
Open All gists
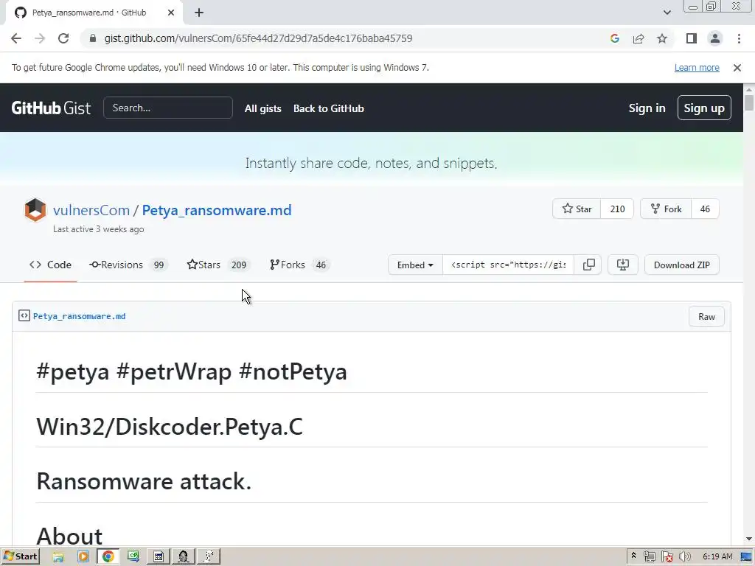(263, 108)
